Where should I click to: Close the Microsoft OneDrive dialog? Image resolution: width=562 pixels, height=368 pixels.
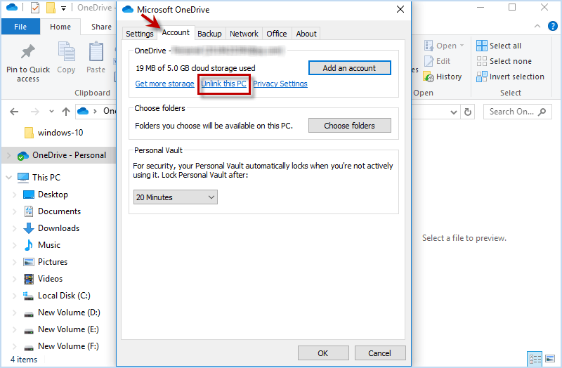click(400, 9)
